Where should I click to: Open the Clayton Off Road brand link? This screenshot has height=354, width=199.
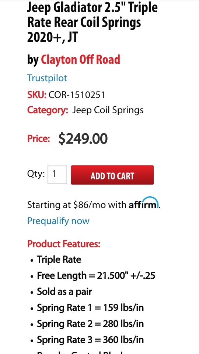(x=80, y=59)
